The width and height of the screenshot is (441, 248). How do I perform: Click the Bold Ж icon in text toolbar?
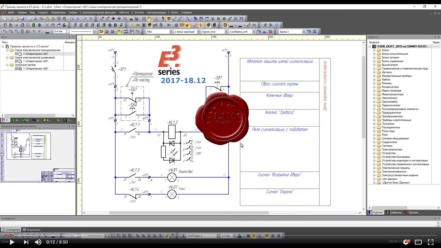click(248, 236)
